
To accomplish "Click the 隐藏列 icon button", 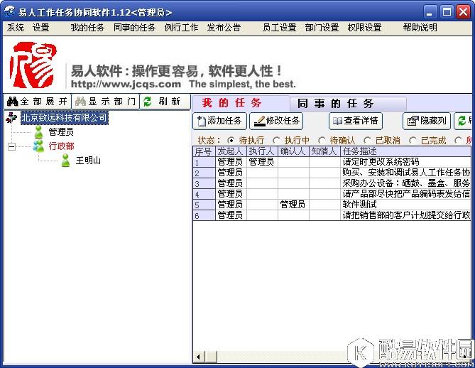I will [411, 121].
